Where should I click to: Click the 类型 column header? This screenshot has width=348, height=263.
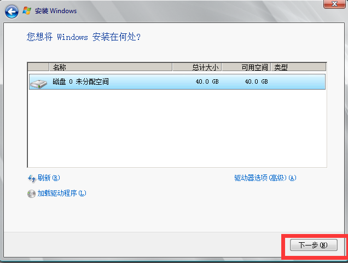[x=299, y=67]
